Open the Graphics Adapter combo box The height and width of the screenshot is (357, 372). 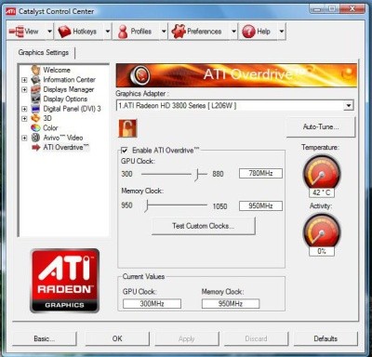click(x=235, y=105)
